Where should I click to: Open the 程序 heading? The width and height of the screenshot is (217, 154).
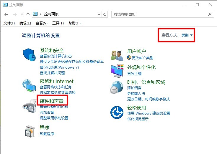coord(45,127)
